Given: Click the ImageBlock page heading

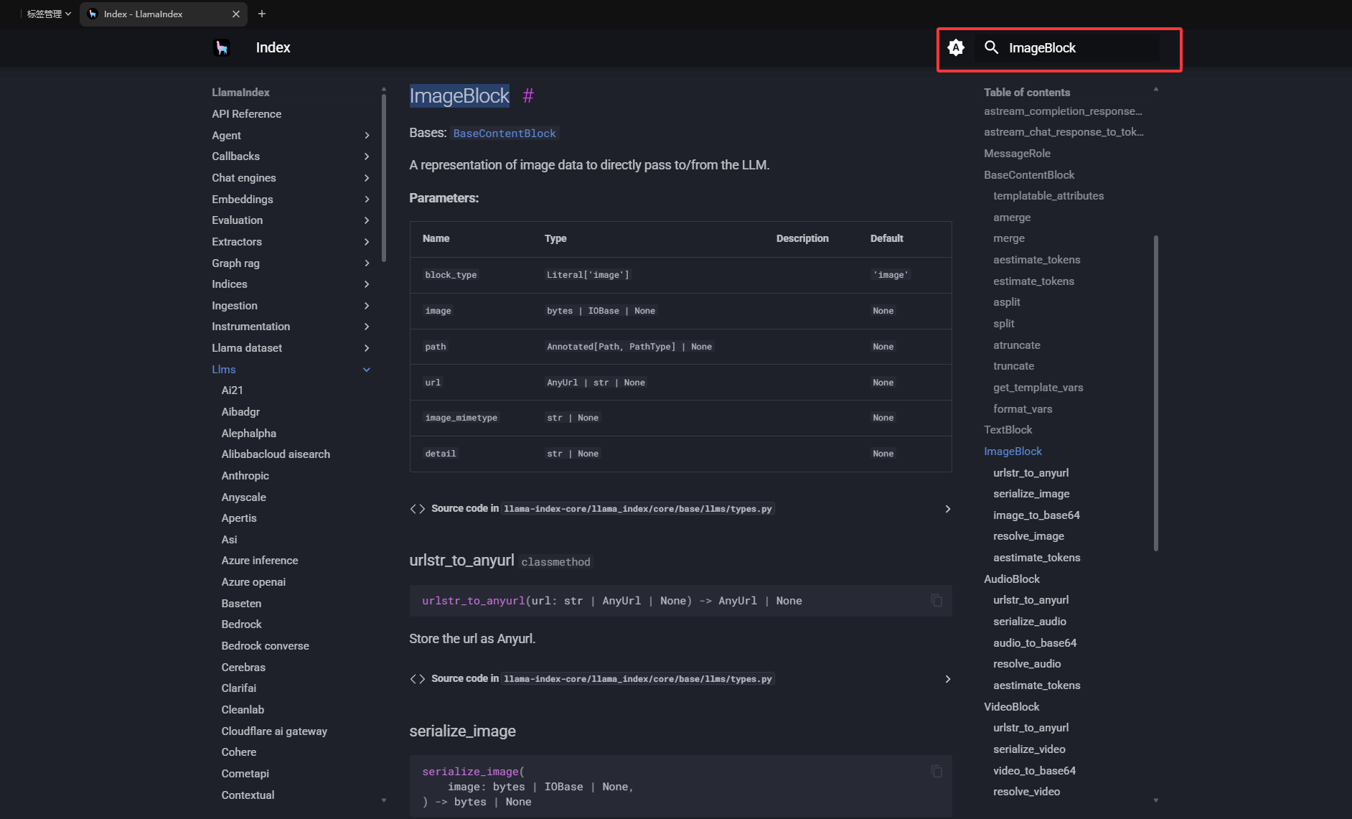Looking at the screenshot, I should [459, 95].
